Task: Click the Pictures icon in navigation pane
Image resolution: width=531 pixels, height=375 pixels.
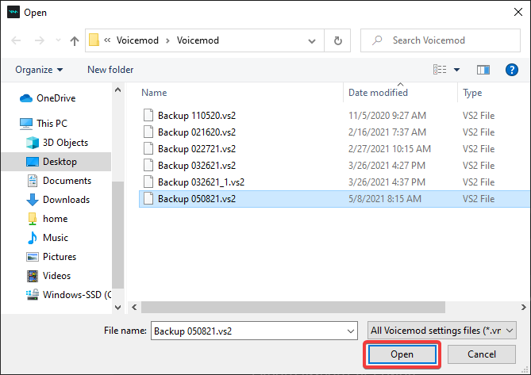Action: [x=33, y=257]
